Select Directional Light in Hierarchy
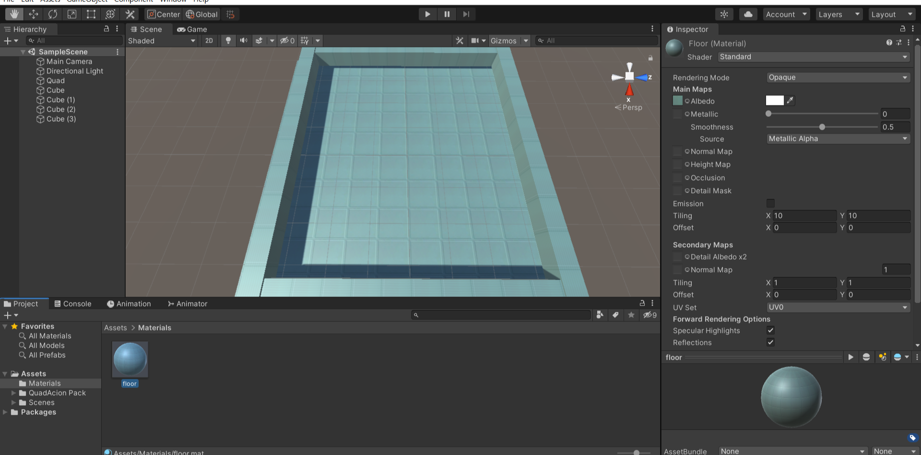 point(75,71)
